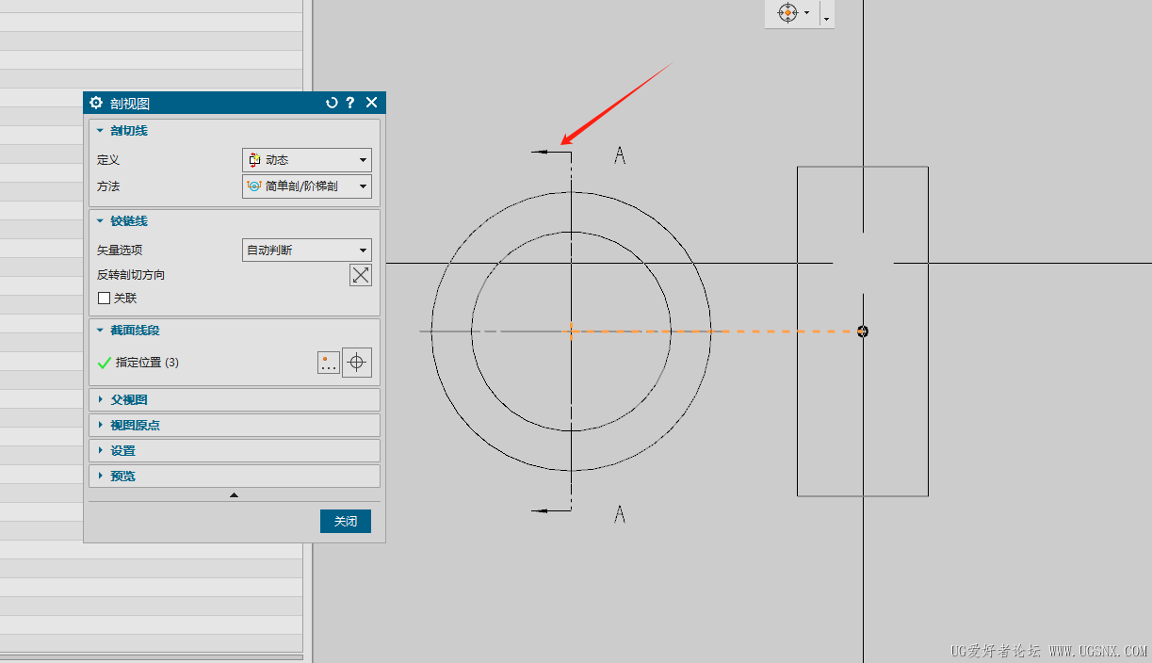1152x663 pixels.
Task: Click the upper section label A
Action: [620, 154]
